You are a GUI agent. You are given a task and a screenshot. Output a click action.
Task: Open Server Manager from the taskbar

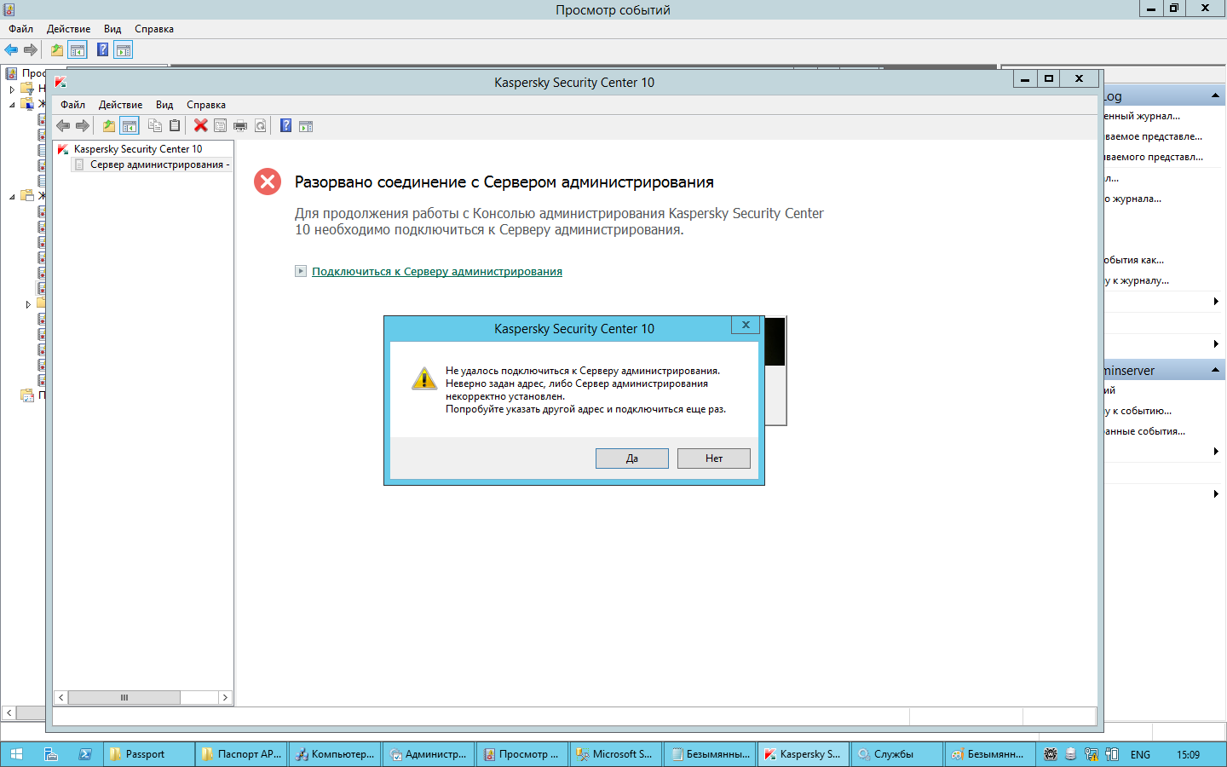click(50, 754)
